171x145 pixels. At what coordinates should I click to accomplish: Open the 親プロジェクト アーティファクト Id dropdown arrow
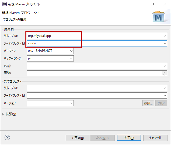[165, 96]
